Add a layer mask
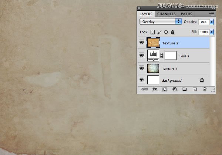 165,89
